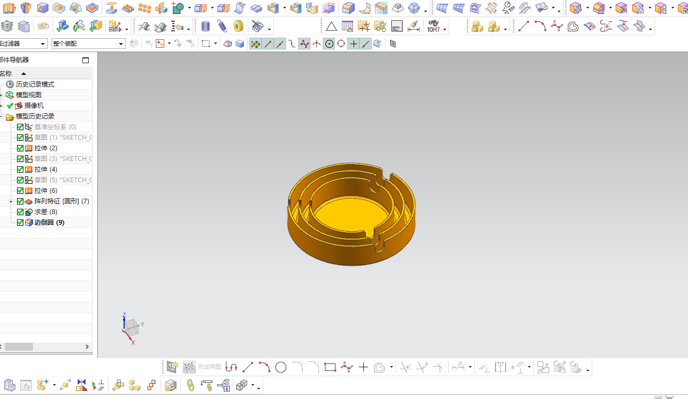Viewport: 688px width, 399px height.
Task: Toggle End Point snap option
Action: coord(268,44)
